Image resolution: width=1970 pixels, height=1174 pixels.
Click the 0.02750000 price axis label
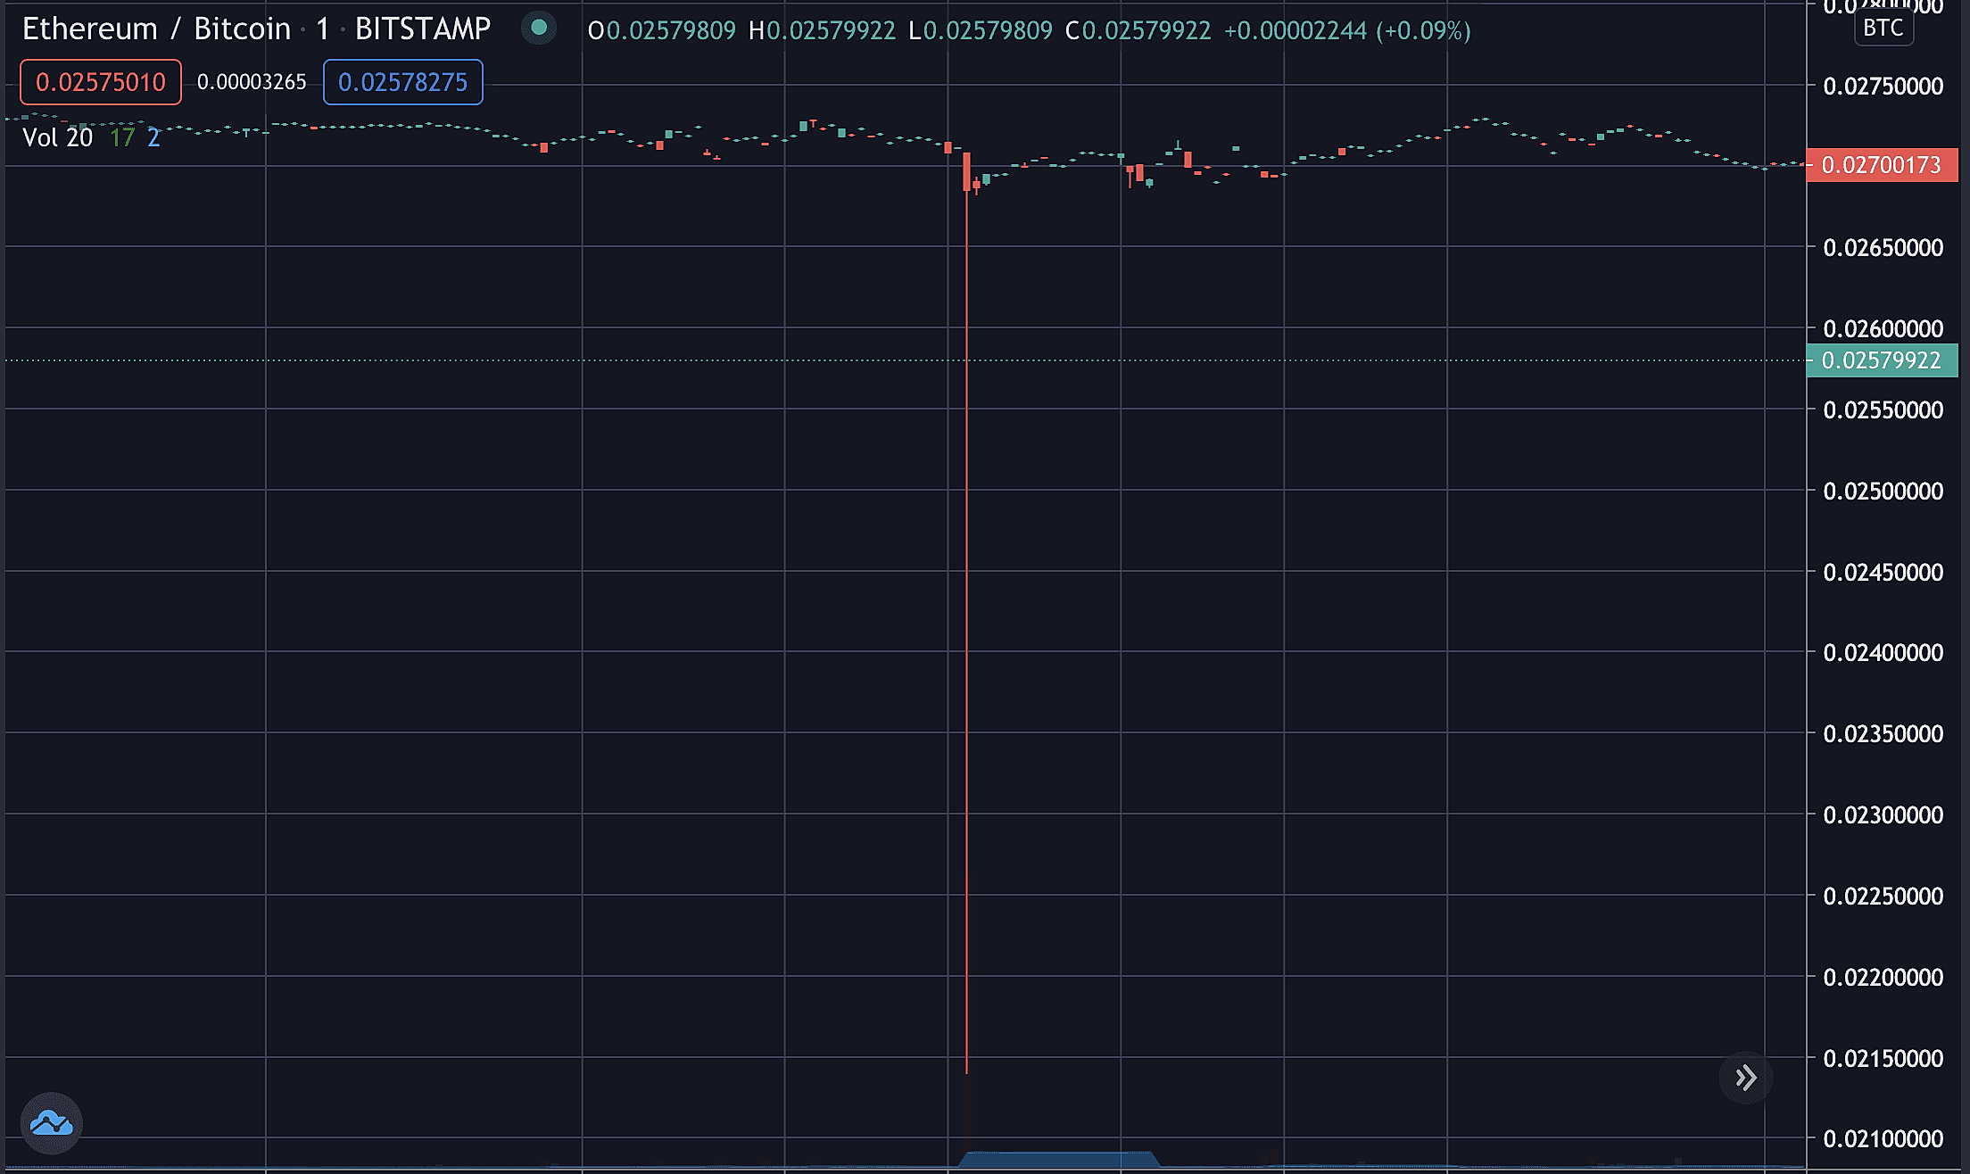(x=1883, y=86)
